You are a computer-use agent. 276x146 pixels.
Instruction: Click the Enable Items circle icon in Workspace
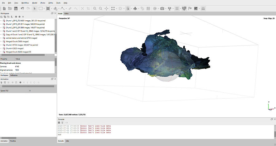[x=16, y=17]
